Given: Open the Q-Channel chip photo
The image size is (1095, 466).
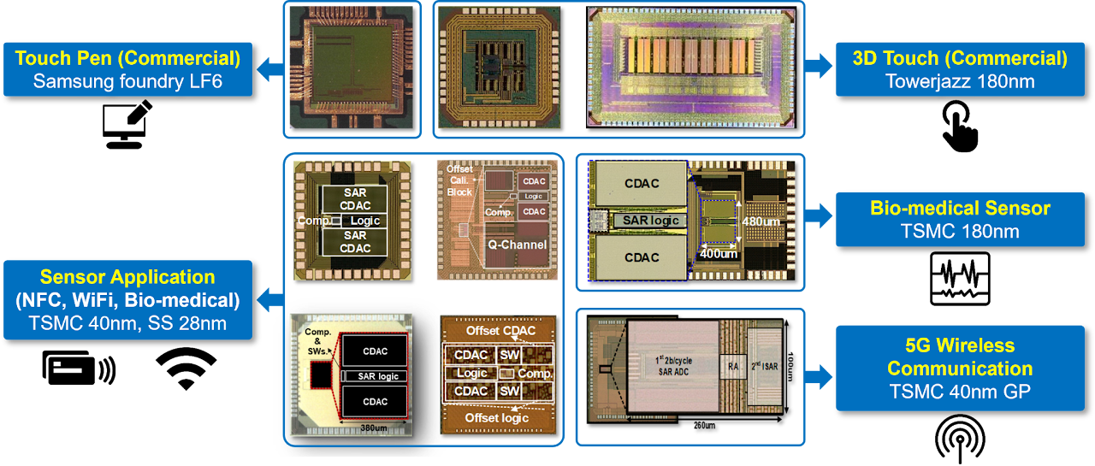Looking at the screenshot, I should [x=495, y=220].
